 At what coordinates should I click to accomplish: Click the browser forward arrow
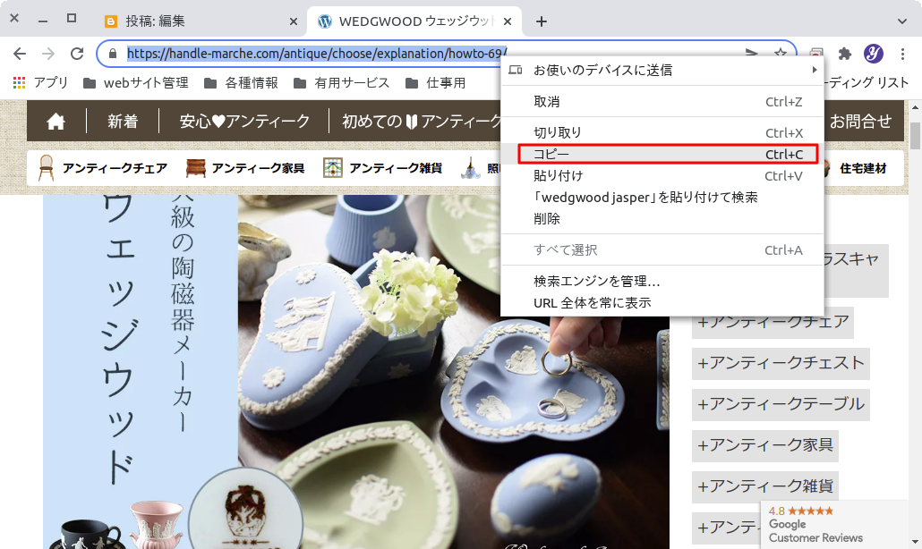click(x=48, y=54)
